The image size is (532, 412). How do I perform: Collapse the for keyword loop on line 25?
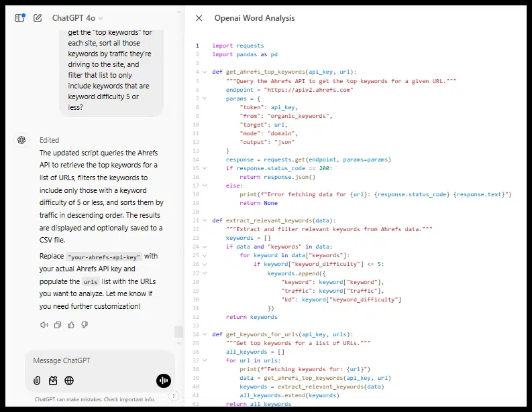click(205, 255)
